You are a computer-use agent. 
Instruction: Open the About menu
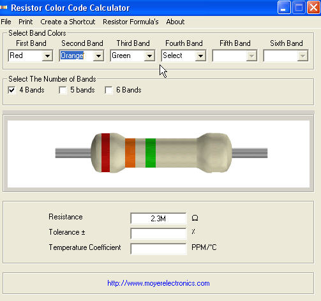(x=175, y=22)
